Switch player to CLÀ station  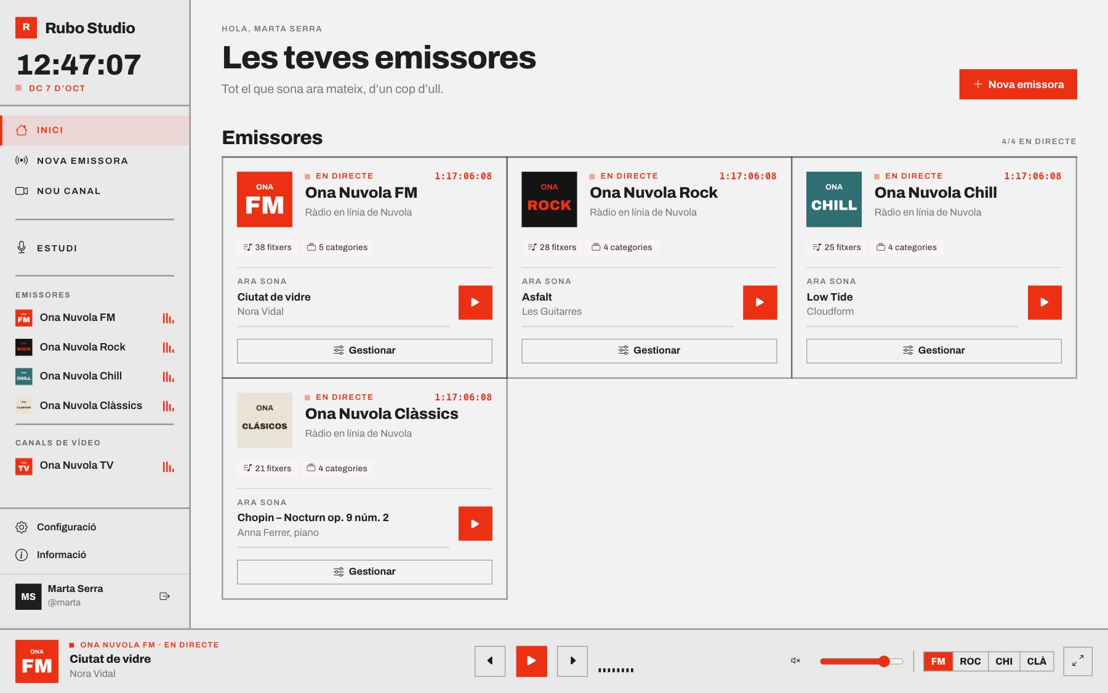pos(1037,661)
